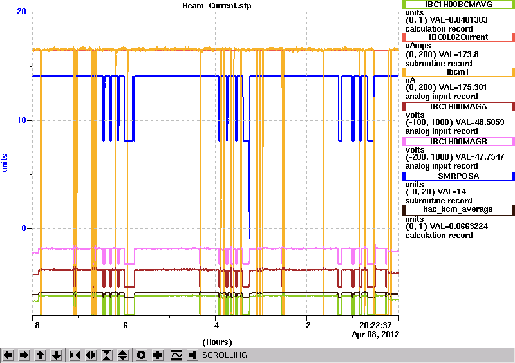Shift the plot down with the down arrow

[x=56, y=355]
